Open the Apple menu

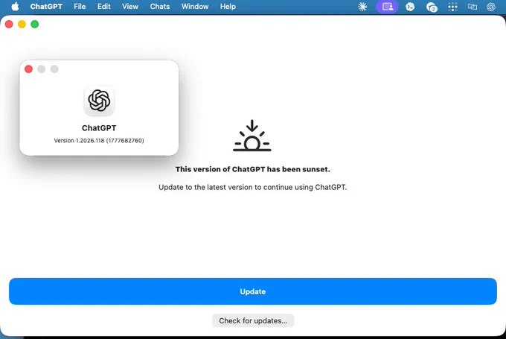pos(15,7)
